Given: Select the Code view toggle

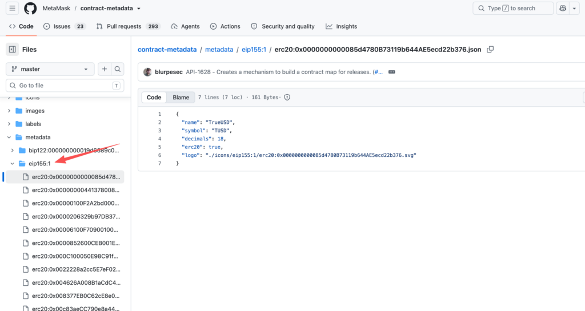Looking at the screenshot, I should [154, 97].
